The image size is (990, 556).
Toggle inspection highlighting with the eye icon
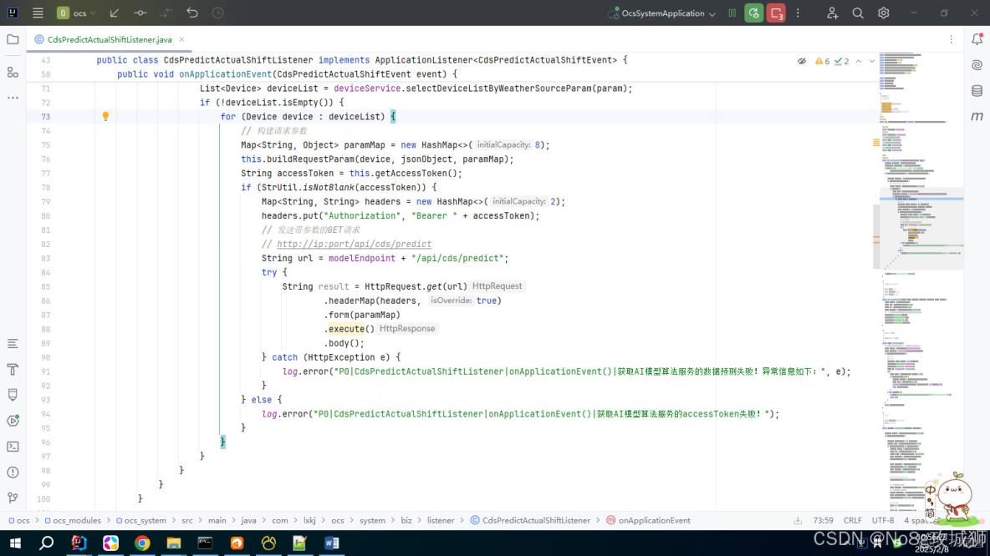[802, 60]
